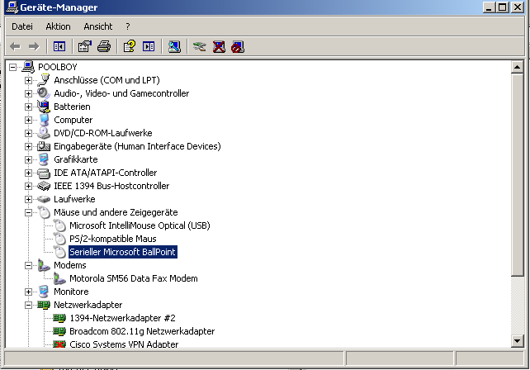Viewport: 530px width, 370px height.
Task: Click the Audio speaker category icon
Action: pyautogui.click(x=43, y=93)
